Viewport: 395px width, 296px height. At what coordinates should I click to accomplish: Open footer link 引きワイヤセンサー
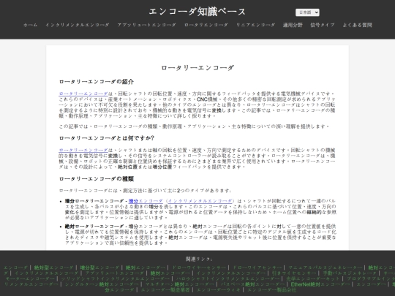(x=294, y=273)
